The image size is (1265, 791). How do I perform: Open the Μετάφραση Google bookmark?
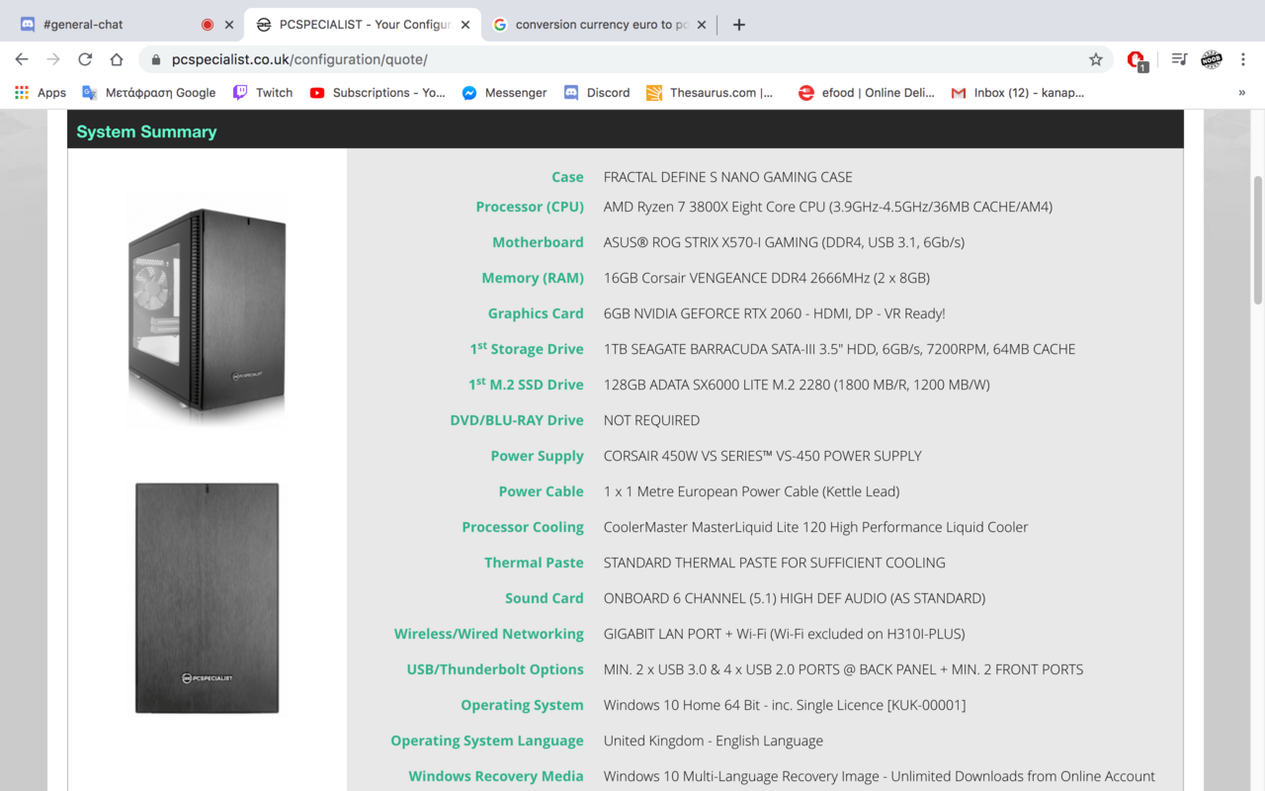click(x=149, y=92)
